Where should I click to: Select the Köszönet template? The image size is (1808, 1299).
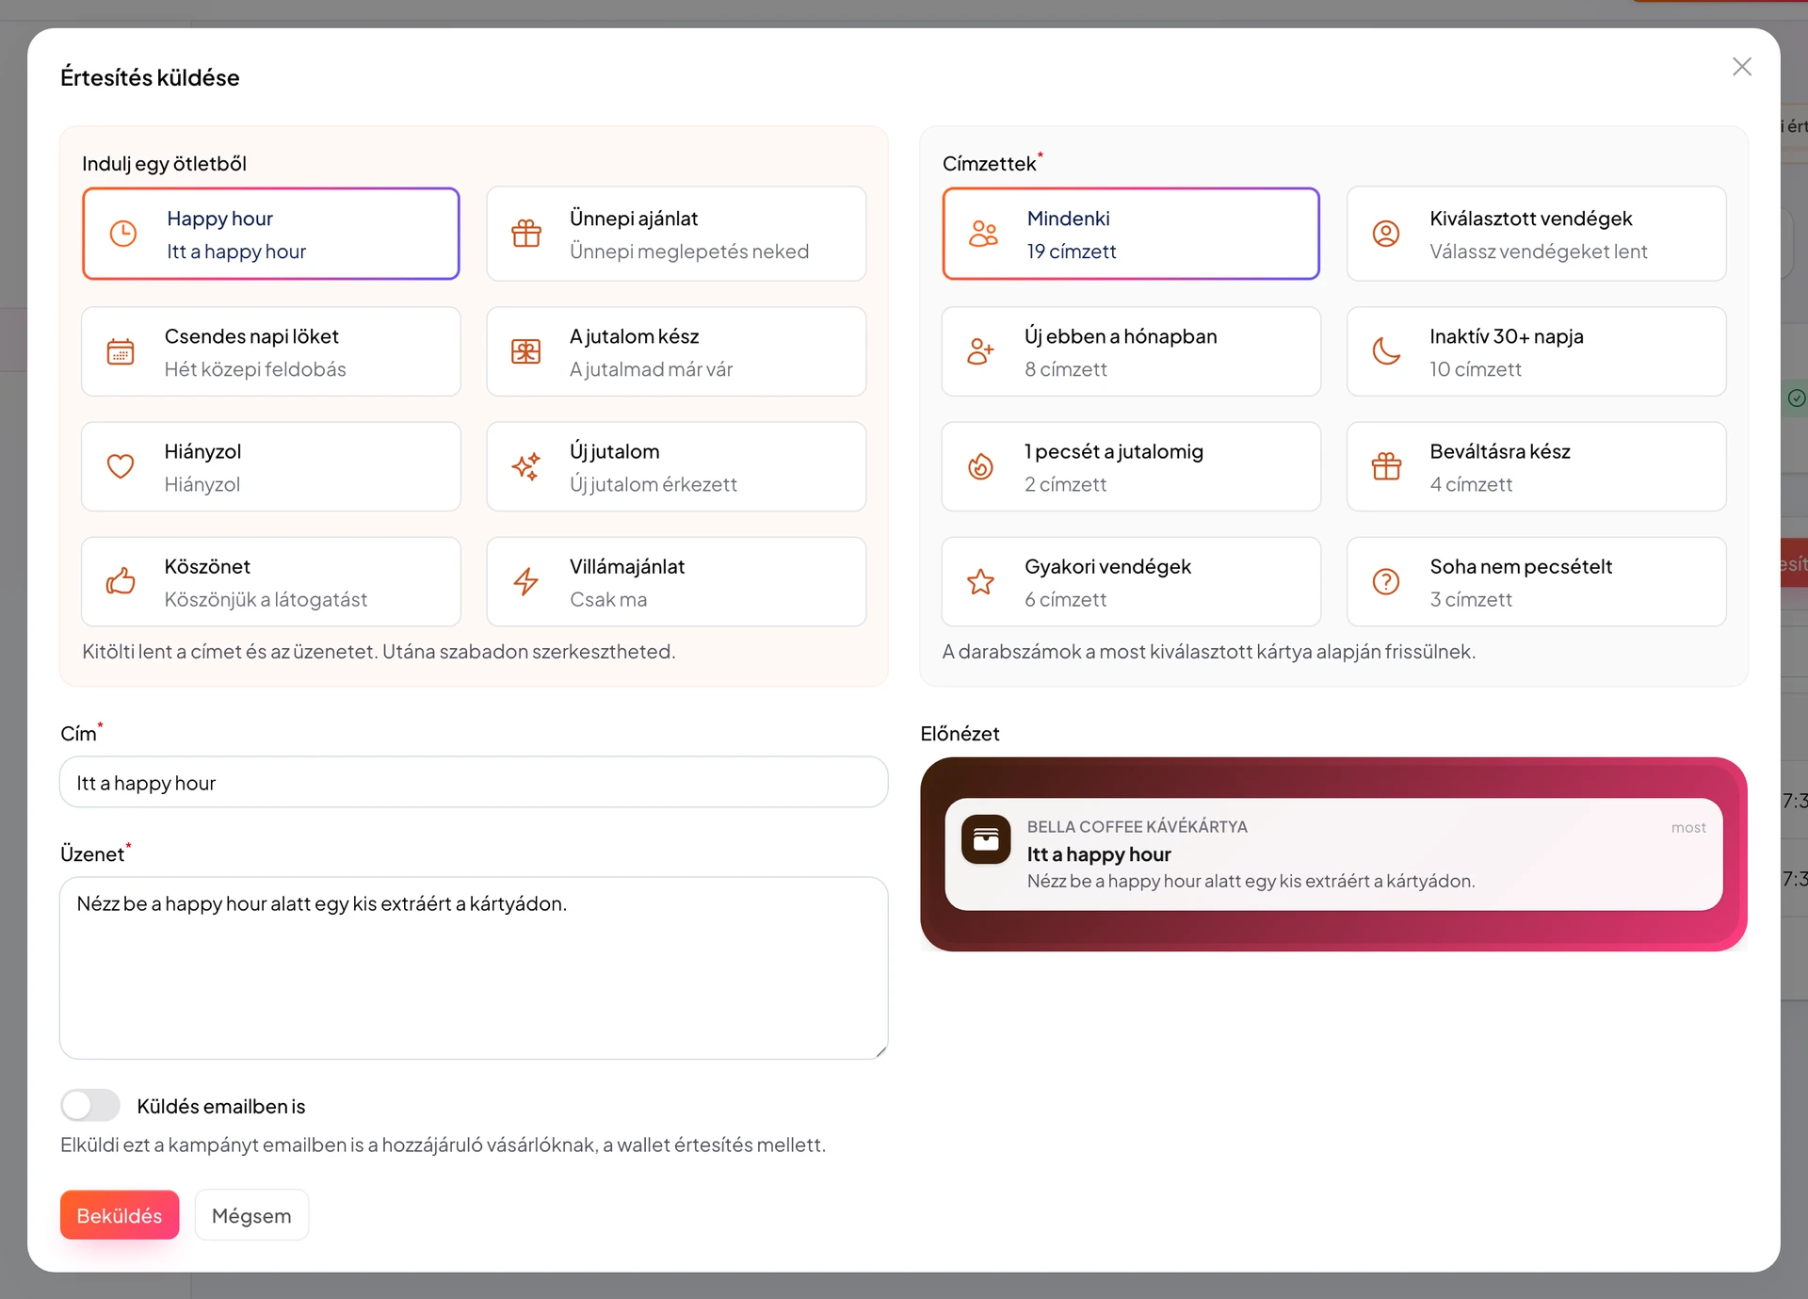[271, 581]
